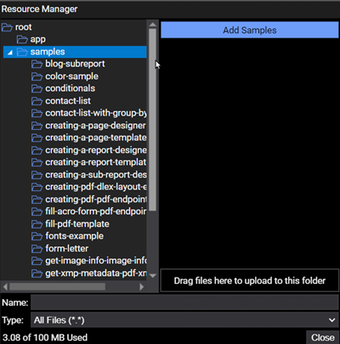Click the color-sample folder icon

(37, 76)
